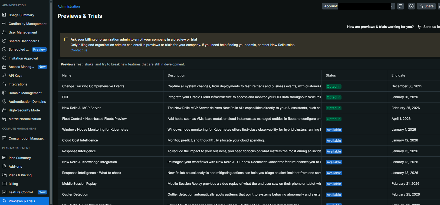
Task: Click the Integrations arrows icon
Action: (x=4, y=84)
